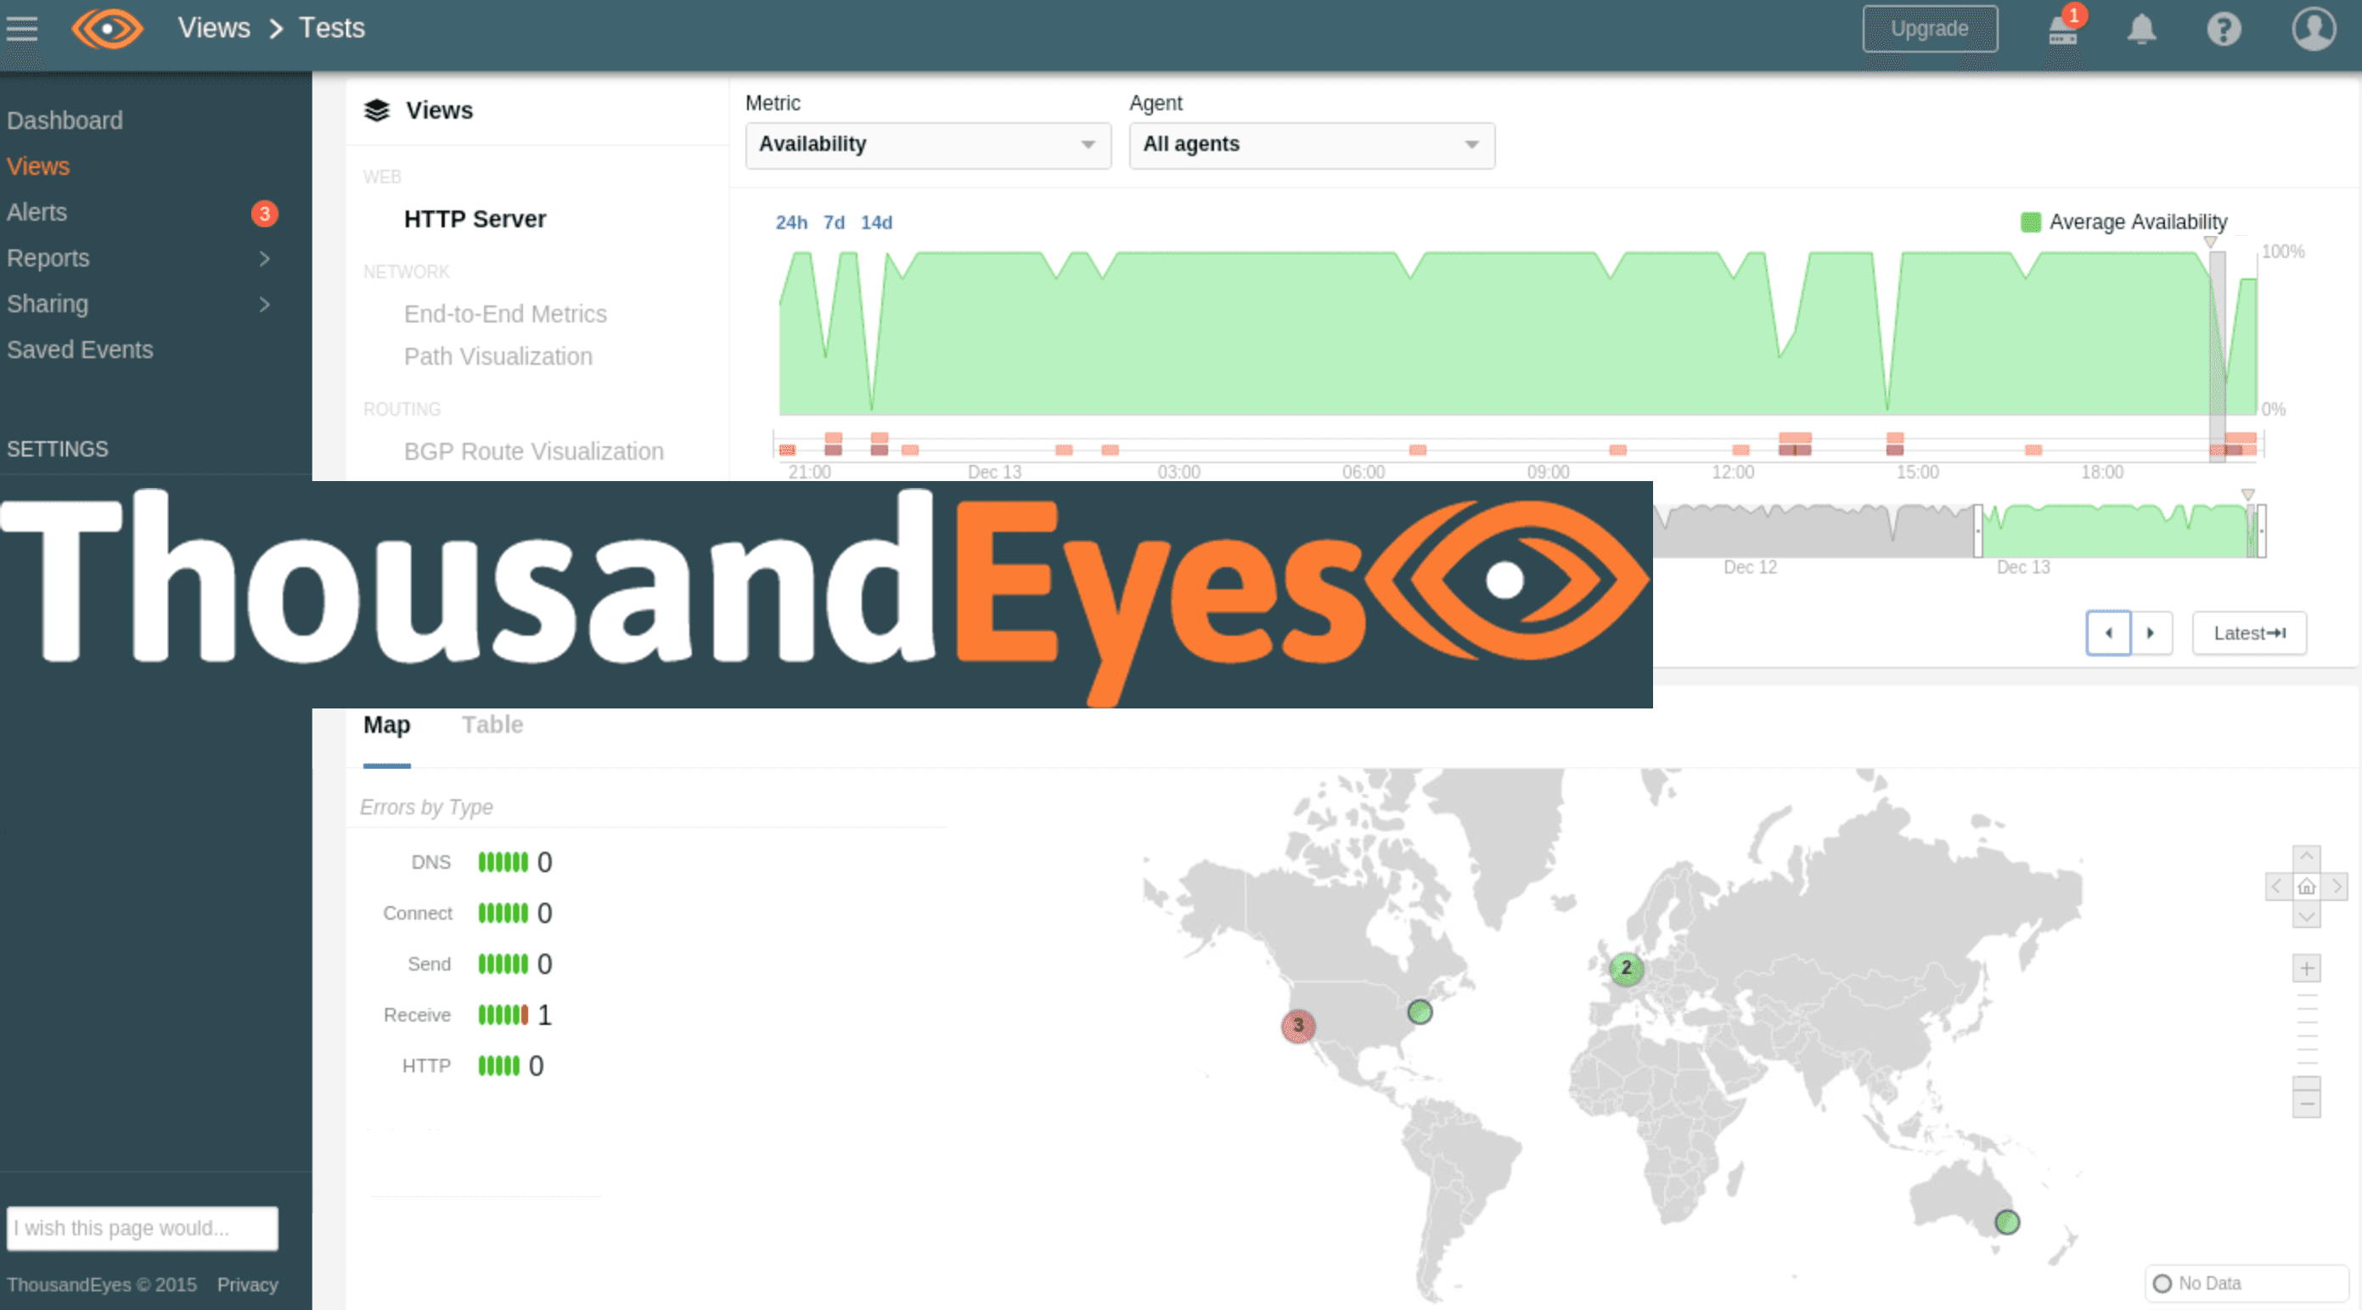Image resolution: width=2362 pixels, height=1310 pixels.
Task: Open Alerts in the sidebar
Action: [37, 212]
